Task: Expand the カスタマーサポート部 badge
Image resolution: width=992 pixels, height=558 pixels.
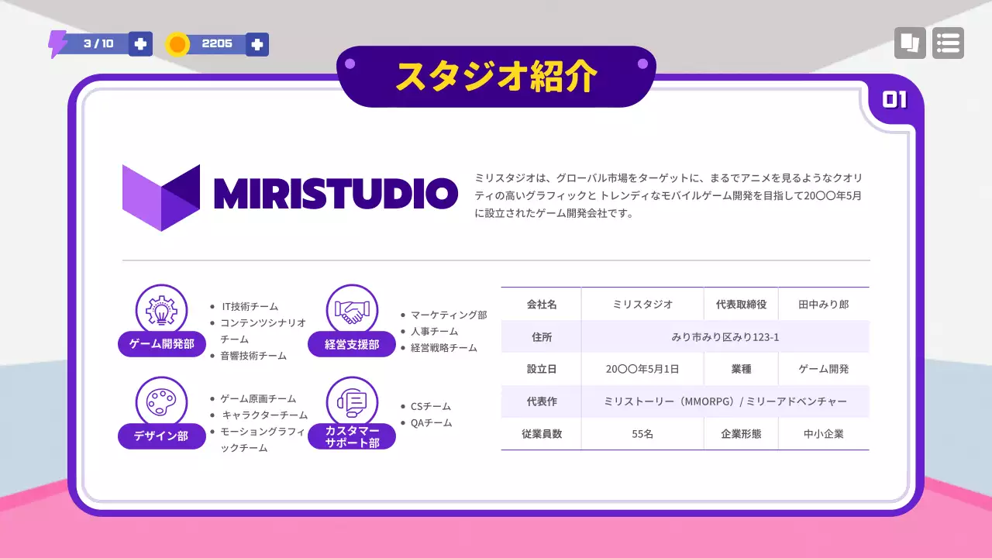Action: pyautogui.click(x=352, y=436)
